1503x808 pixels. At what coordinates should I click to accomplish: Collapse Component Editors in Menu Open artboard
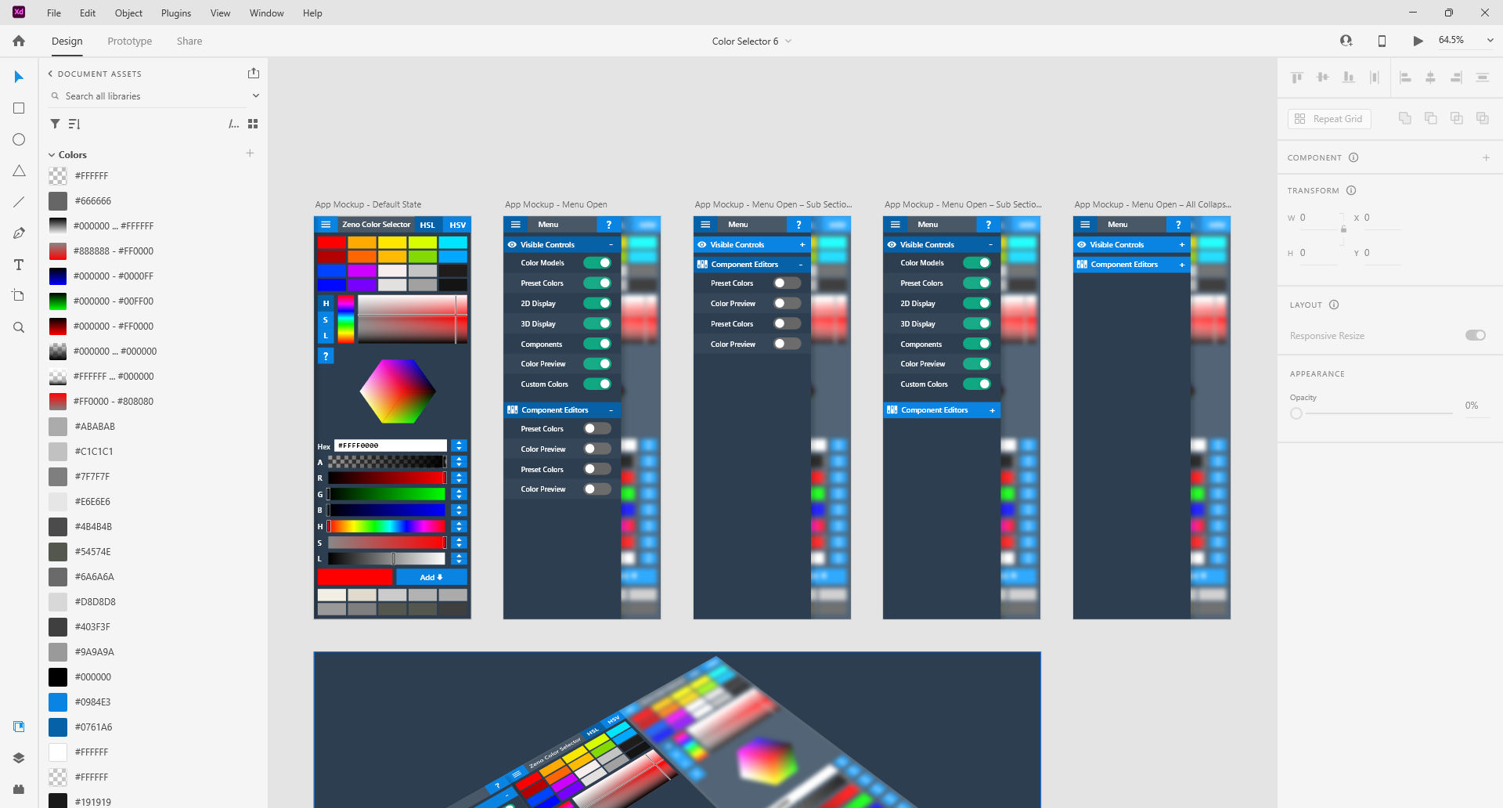[611, 409]
